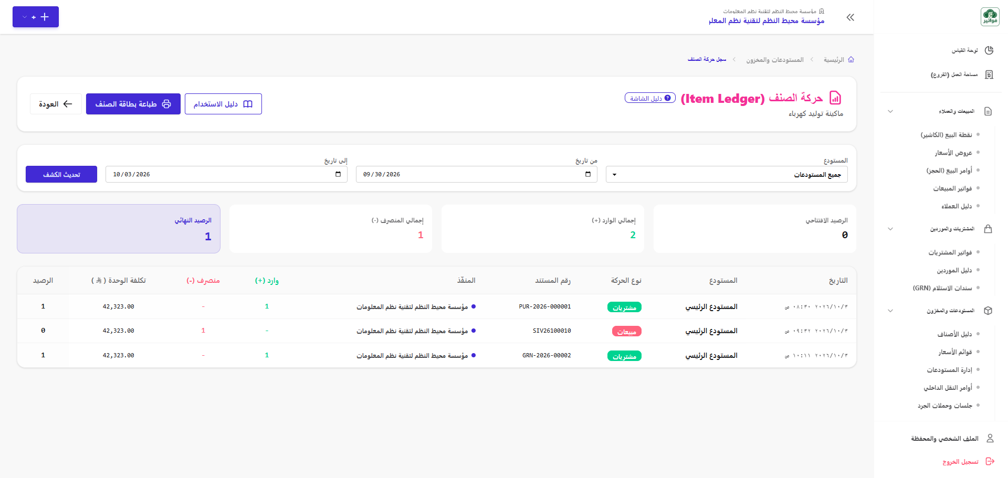Click تحديث الكشف button
1008x478 pixels.
[x=61, y=174]
